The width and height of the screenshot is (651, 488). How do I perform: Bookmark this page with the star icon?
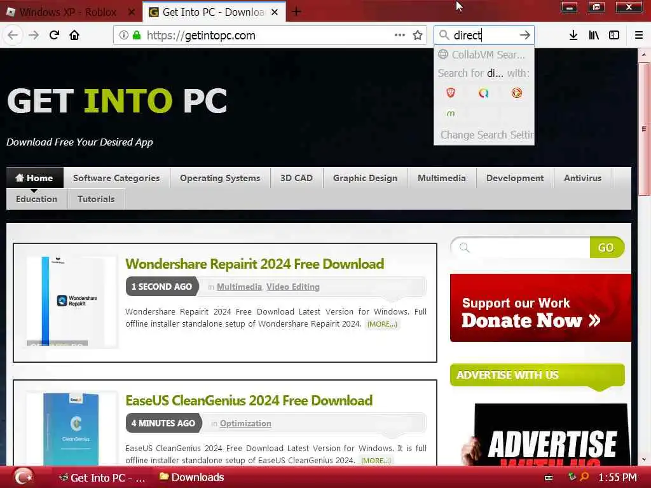(x=418, y=36)
